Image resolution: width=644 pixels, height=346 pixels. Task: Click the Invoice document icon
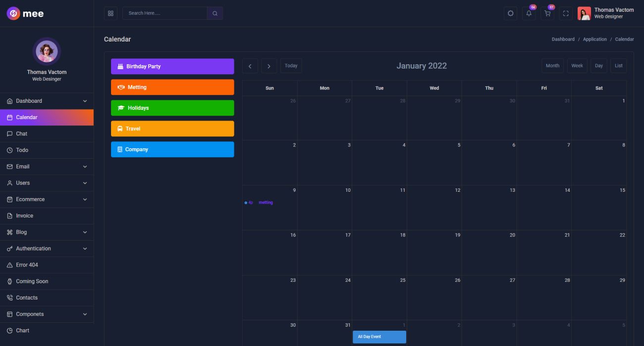pos(9,216)
